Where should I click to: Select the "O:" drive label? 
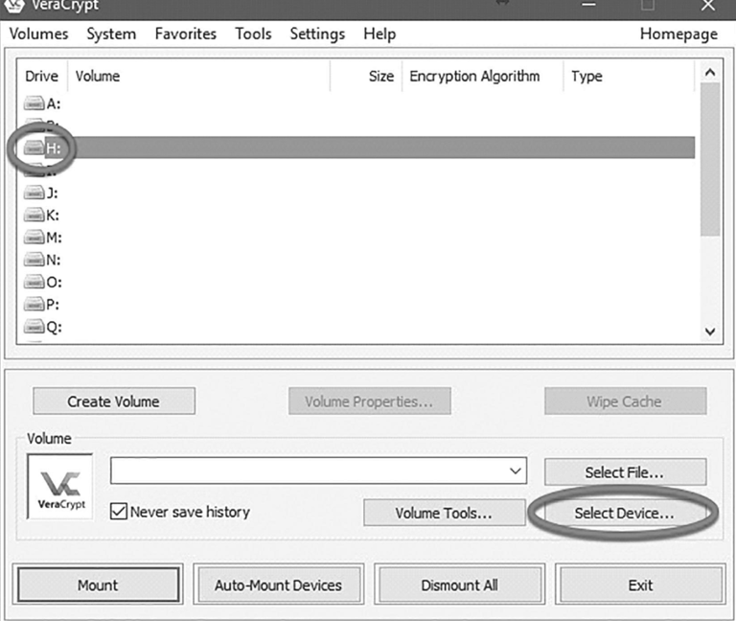pos(54,282)
